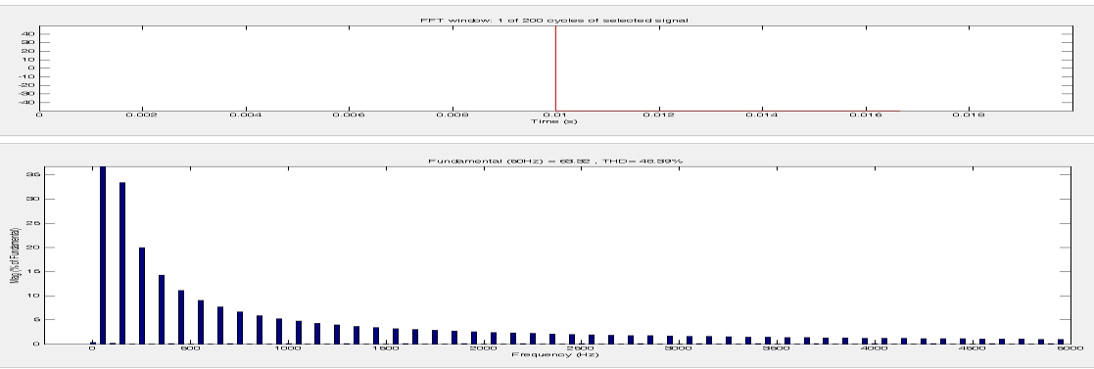The height and width of the screenshot is (369, 1094).
Task: Click the 4000 tick on the frequency axis
Action: (874, 348)
